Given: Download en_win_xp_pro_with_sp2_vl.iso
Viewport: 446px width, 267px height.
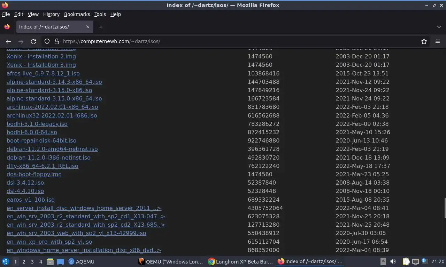Looking at the screenshot, I should [x=49, y=242].
